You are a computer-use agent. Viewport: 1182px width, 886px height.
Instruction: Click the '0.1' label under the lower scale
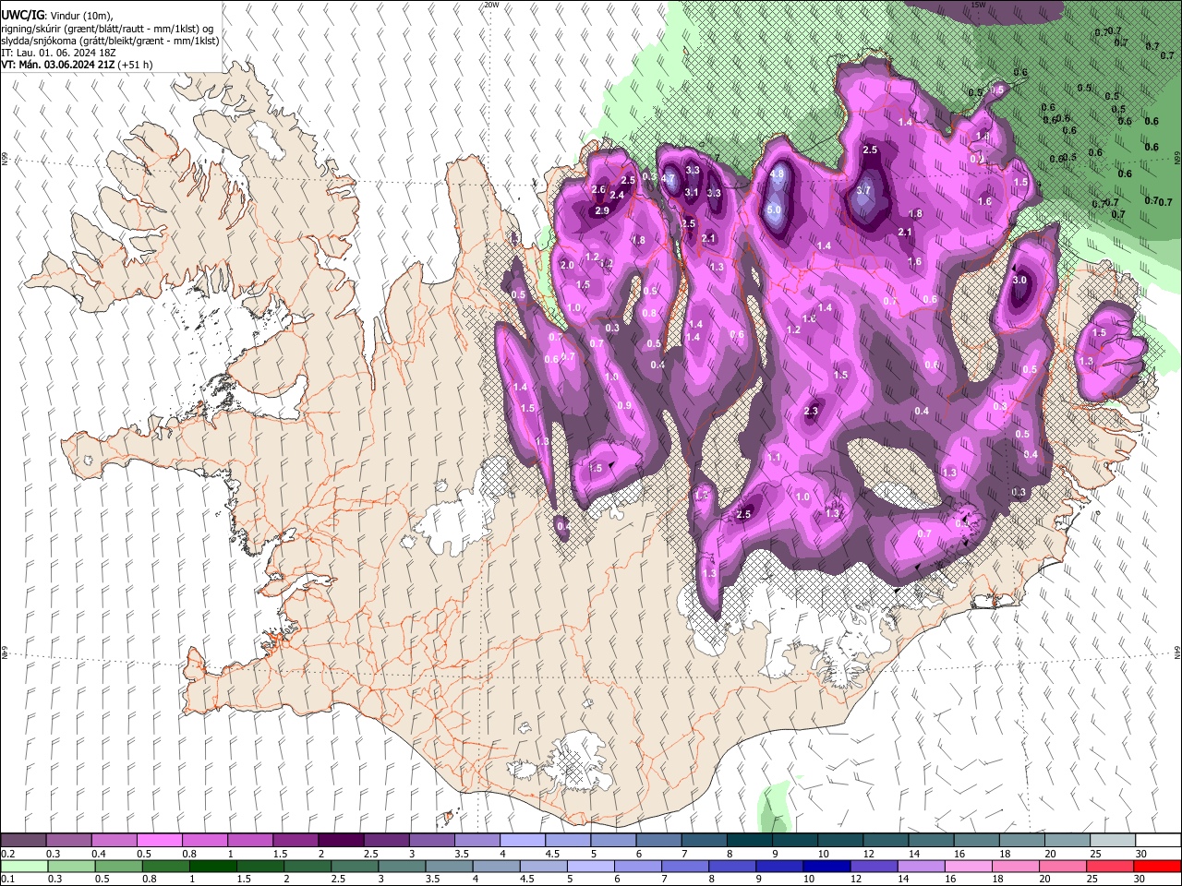7,880
